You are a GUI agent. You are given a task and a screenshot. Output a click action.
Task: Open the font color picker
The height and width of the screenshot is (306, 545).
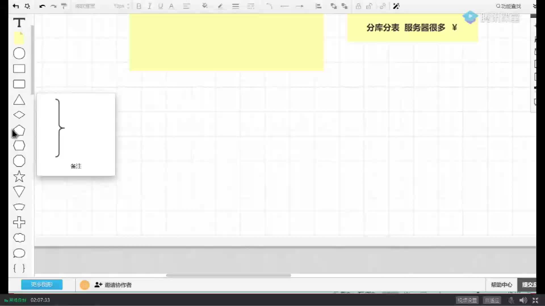tap(171, 6)
